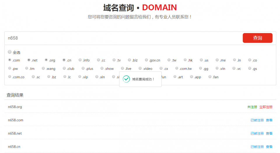Select the .video domain option
This screenshot has height=153, width=280.
pyautogui.click(x=140, y=68)
